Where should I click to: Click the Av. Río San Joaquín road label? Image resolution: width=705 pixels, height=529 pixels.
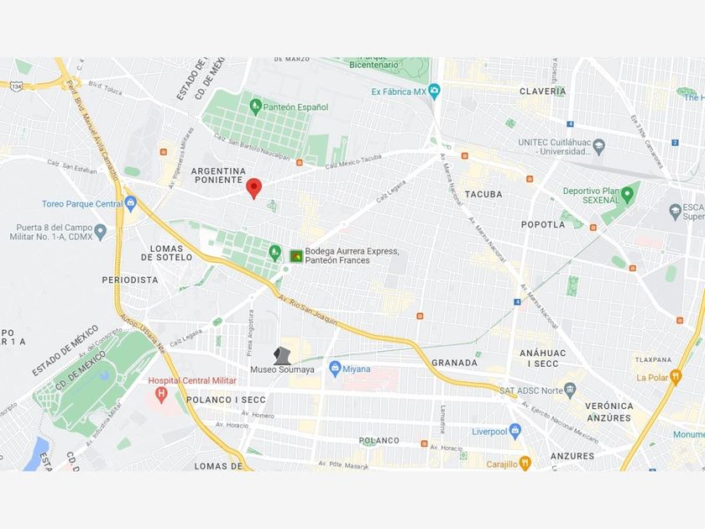tap(307, 311)
